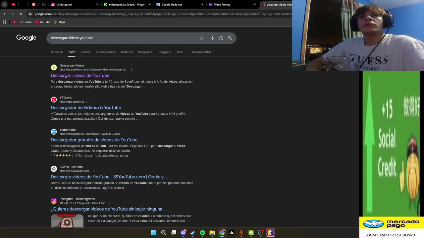Open SSYouTube.com result title link
Image resolution: width=424 pixels, height=238 pixels.
click(x=109, y=177)
